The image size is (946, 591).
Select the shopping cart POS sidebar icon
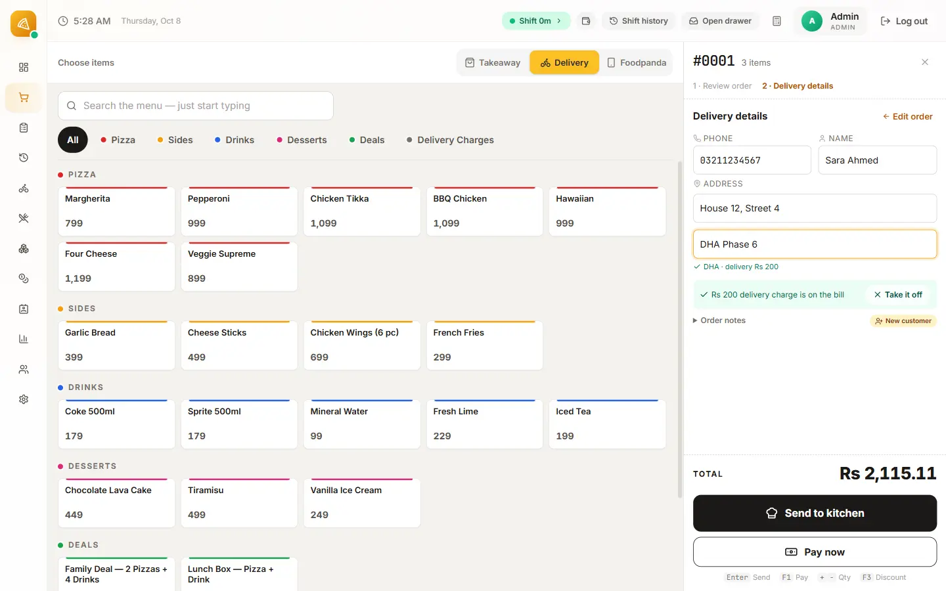point(24,98)
